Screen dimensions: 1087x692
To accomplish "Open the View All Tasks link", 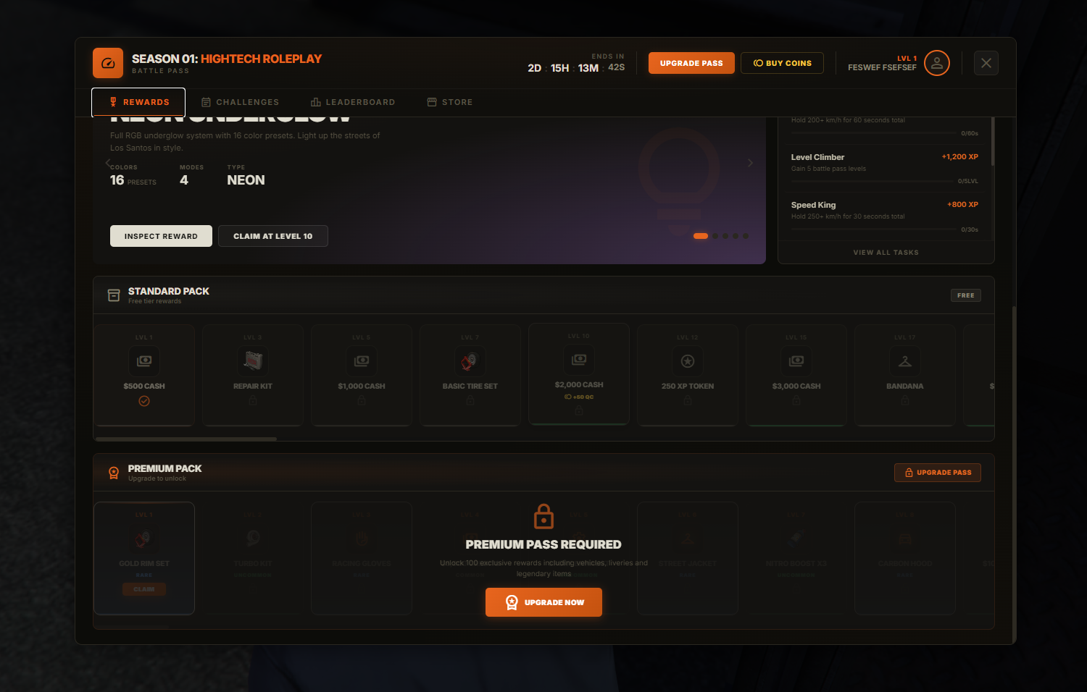I will (886, 253).
